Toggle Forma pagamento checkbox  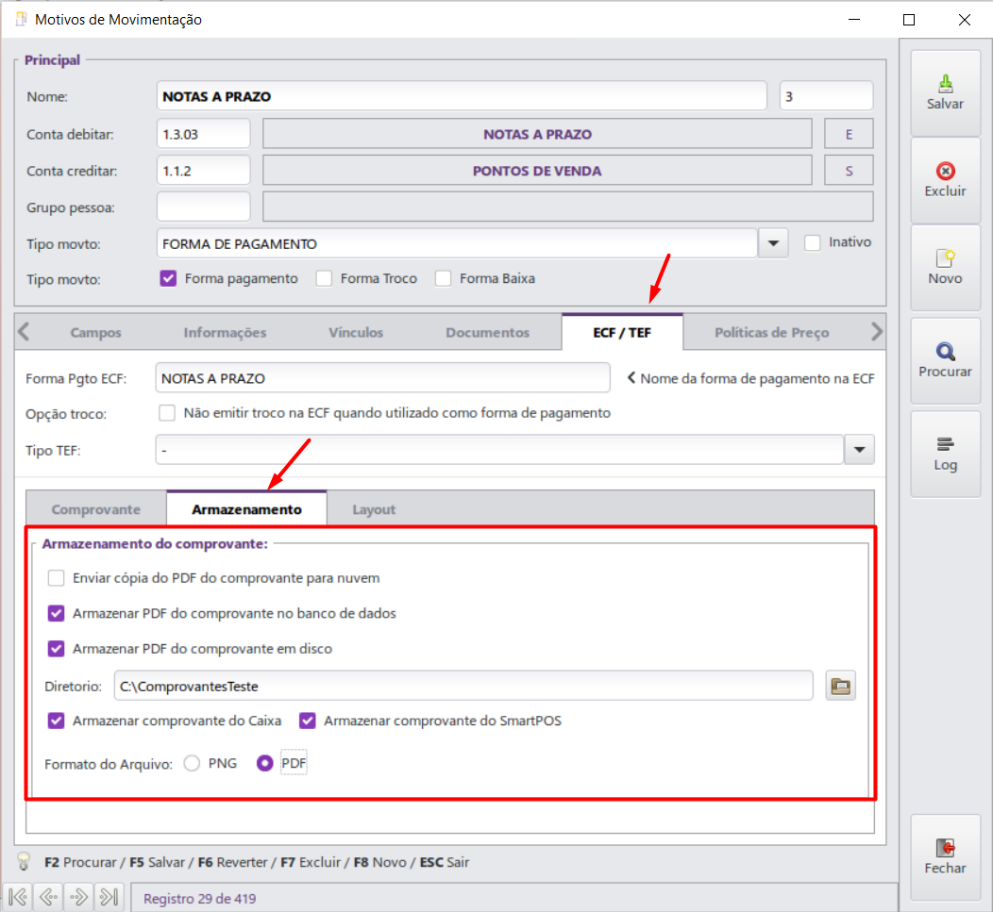pos(168,278)
